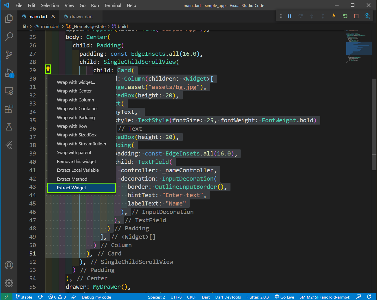Screen dimensions: 377x300
Task: Change language mode via Dart item
Action: pos(206,297)
